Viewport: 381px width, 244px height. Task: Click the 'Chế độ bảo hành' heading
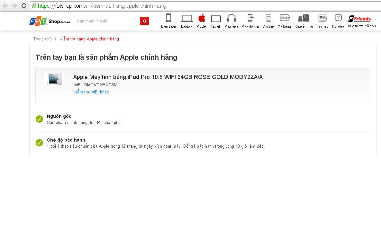[66, 140]
